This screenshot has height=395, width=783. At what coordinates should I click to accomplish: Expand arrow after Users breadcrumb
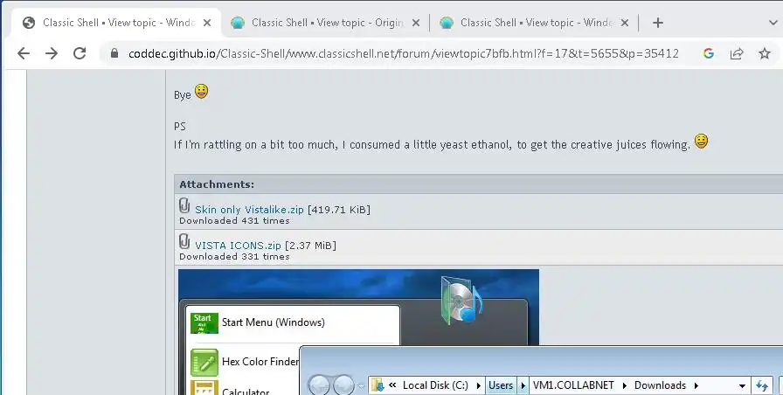coord(523,385)
